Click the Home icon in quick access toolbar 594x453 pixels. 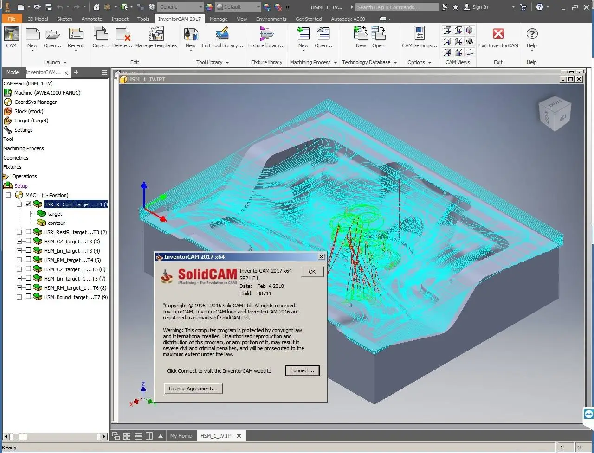click(96, 7)
